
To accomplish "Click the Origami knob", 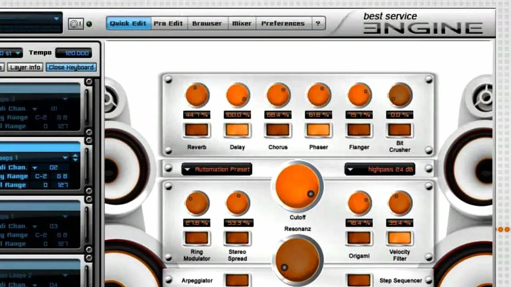I will coord(359,203).
